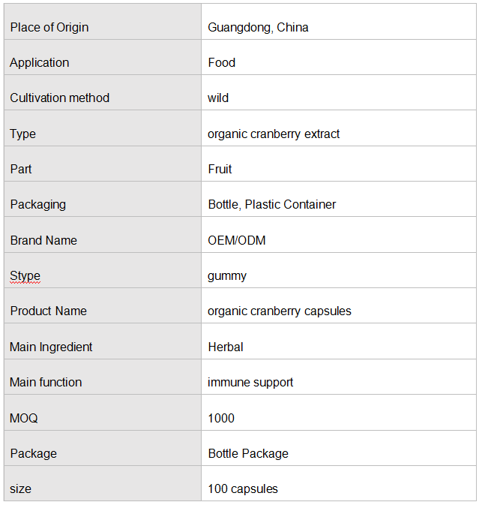This screenshot has width=479, height=505.
Task: Select the MOQ value '1000'
Action: coord(221,419)
